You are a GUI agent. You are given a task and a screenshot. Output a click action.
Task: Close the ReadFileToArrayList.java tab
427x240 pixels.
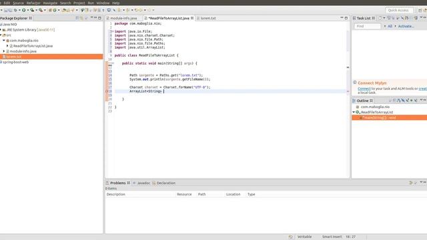(x=192, y=18)
